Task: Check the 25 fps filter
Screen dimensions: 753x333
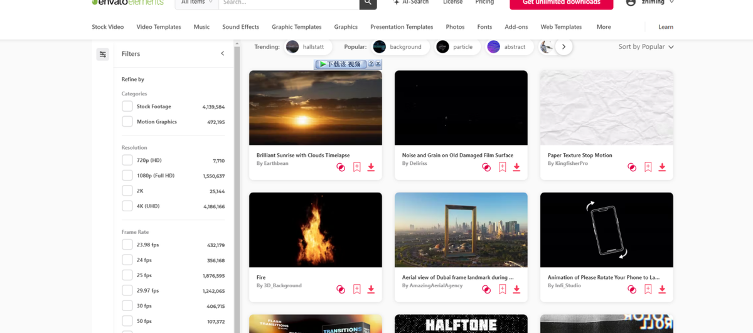Action: [x=127, y=275]
